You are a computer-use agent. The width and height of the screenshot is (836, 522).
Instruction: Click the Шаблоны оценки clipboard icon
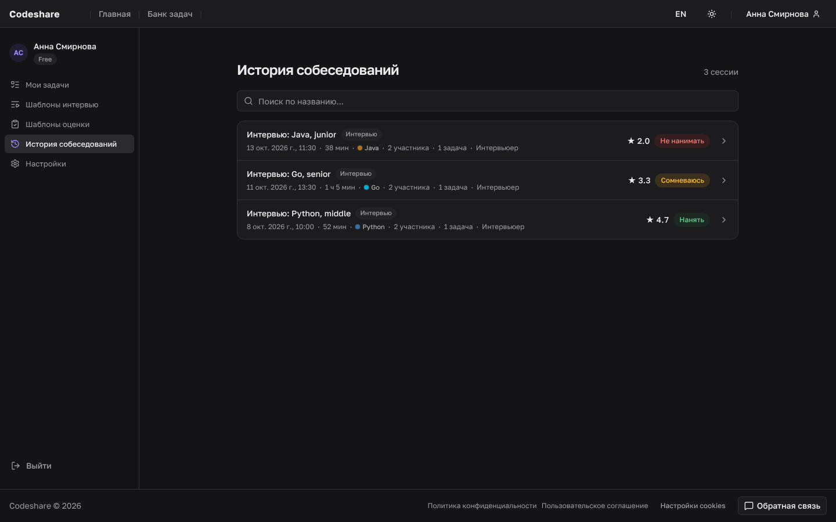15,124
